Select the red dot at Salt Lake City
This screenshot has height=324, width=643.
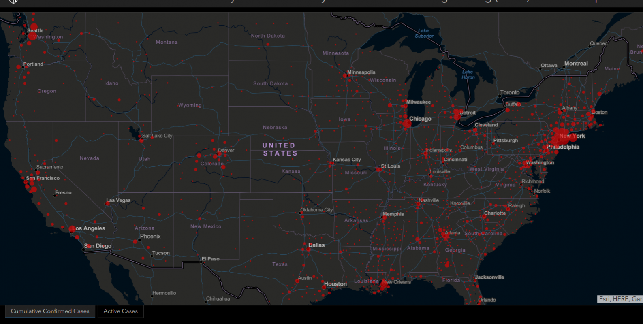point(141,140)
